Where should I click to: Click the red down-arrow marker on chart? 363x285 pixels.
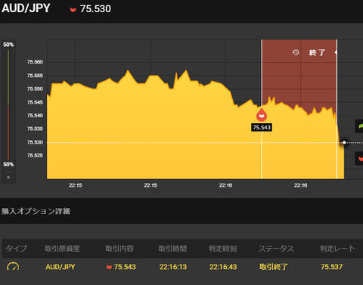click(262, 115)
